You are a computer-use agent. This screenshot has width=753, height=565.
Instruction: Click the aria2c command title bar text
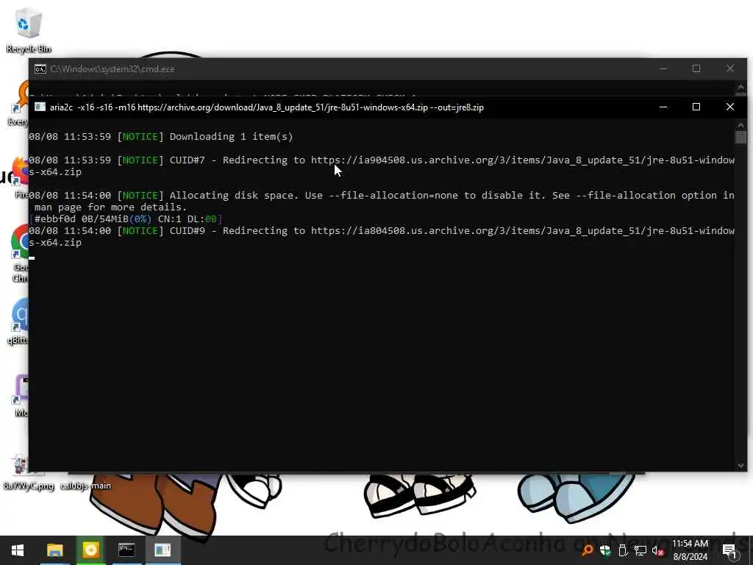[x=266, y=107]
